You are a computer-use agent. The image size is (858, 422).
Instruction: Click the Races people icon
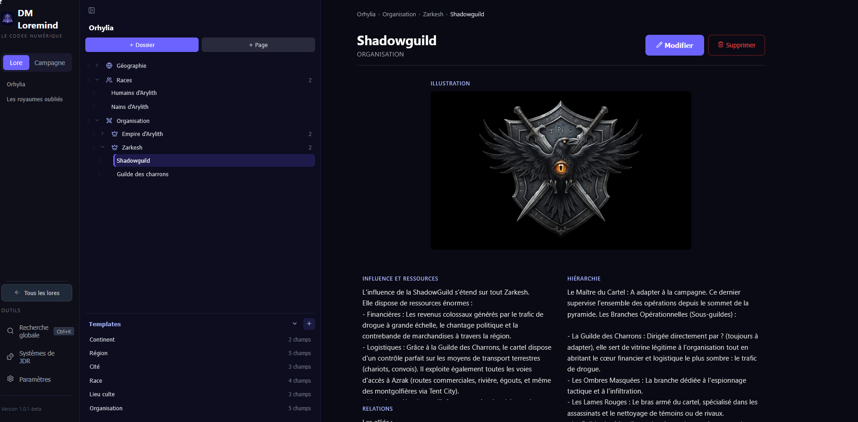109,80
